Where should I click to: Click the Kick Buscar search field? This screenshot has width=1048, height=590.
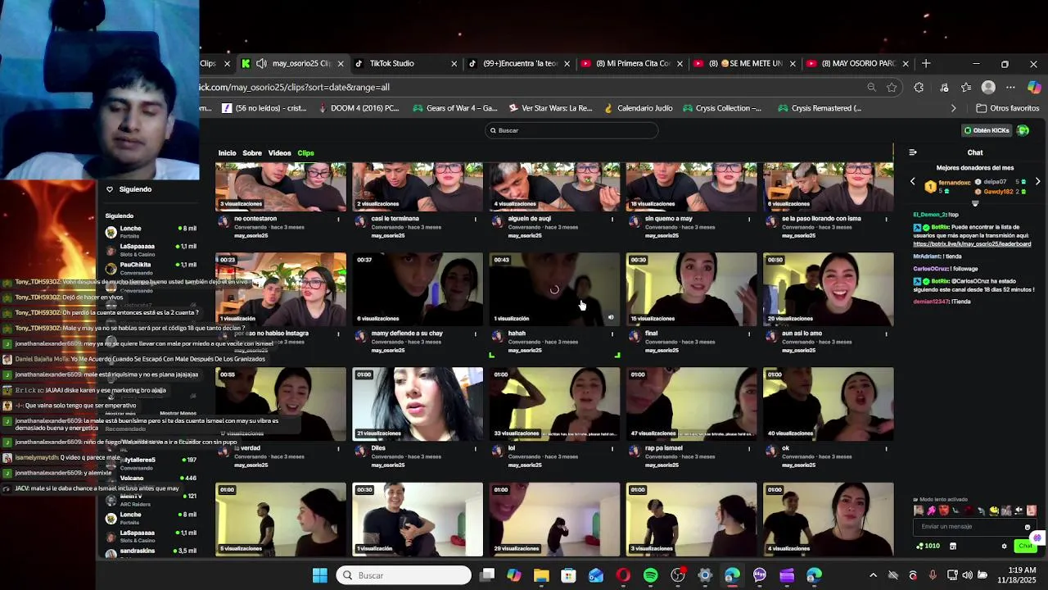pos(571,130)
